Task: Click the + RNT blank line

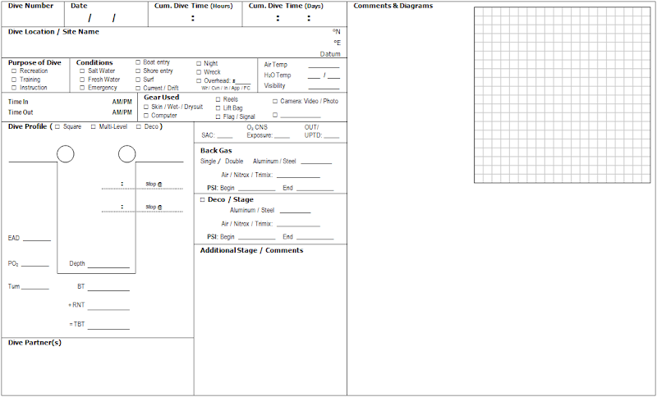Action: 108,308
